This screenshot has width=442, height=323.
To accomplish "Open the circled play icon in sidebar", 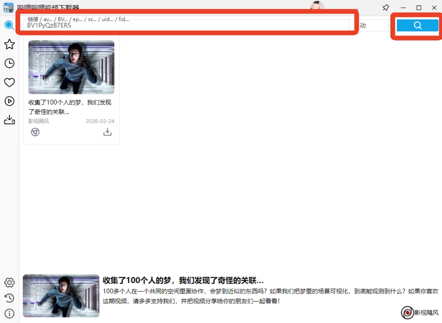I will [x=9, y=101].
